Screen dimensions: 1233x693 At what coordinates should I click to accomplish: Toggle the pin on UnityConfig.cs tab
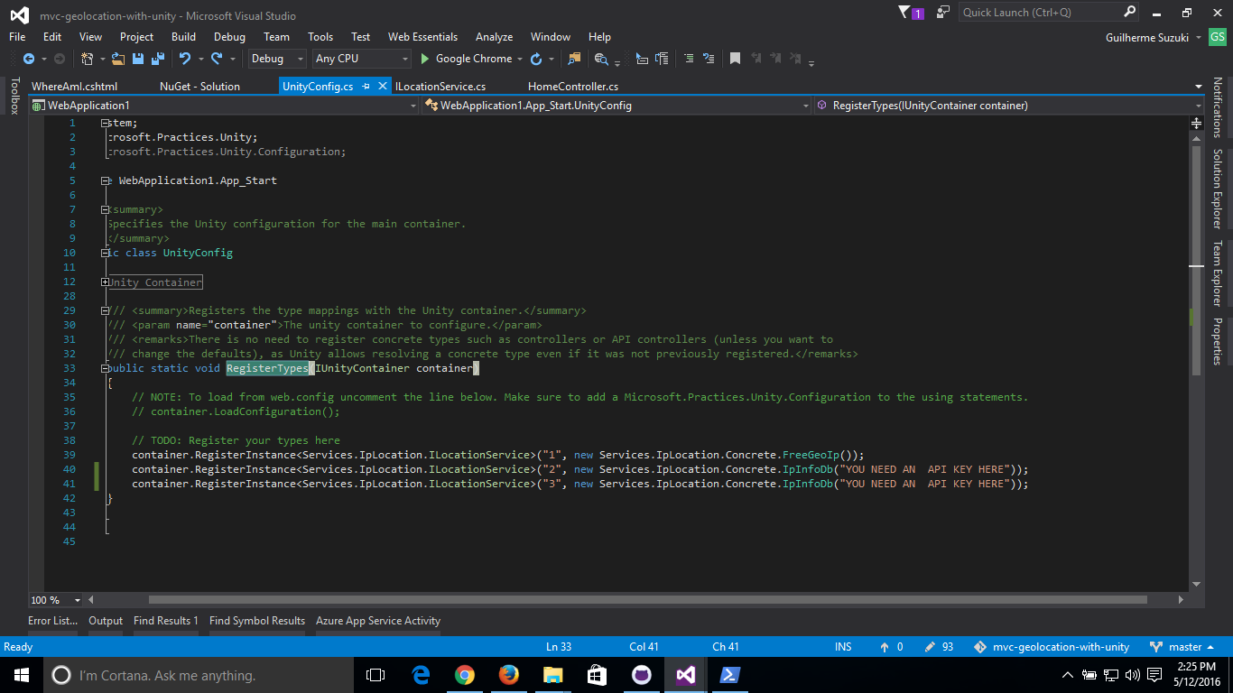pos(366,87)
